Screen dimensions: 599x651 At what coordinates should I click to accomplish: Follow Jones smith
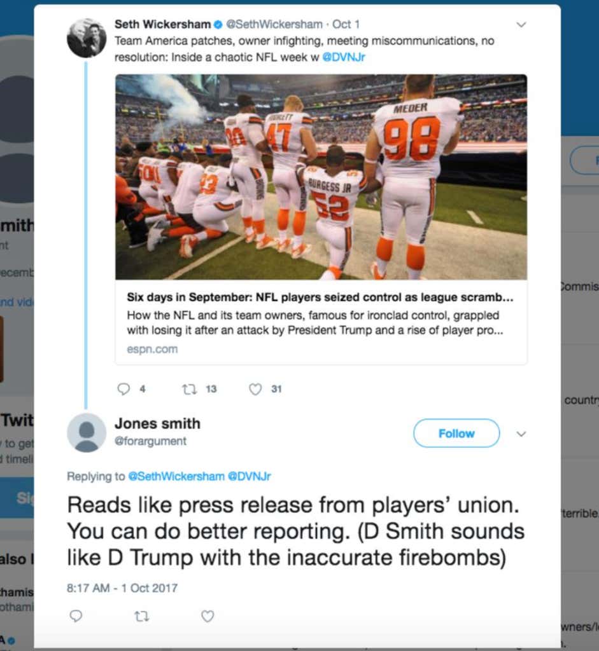(456, 434)
